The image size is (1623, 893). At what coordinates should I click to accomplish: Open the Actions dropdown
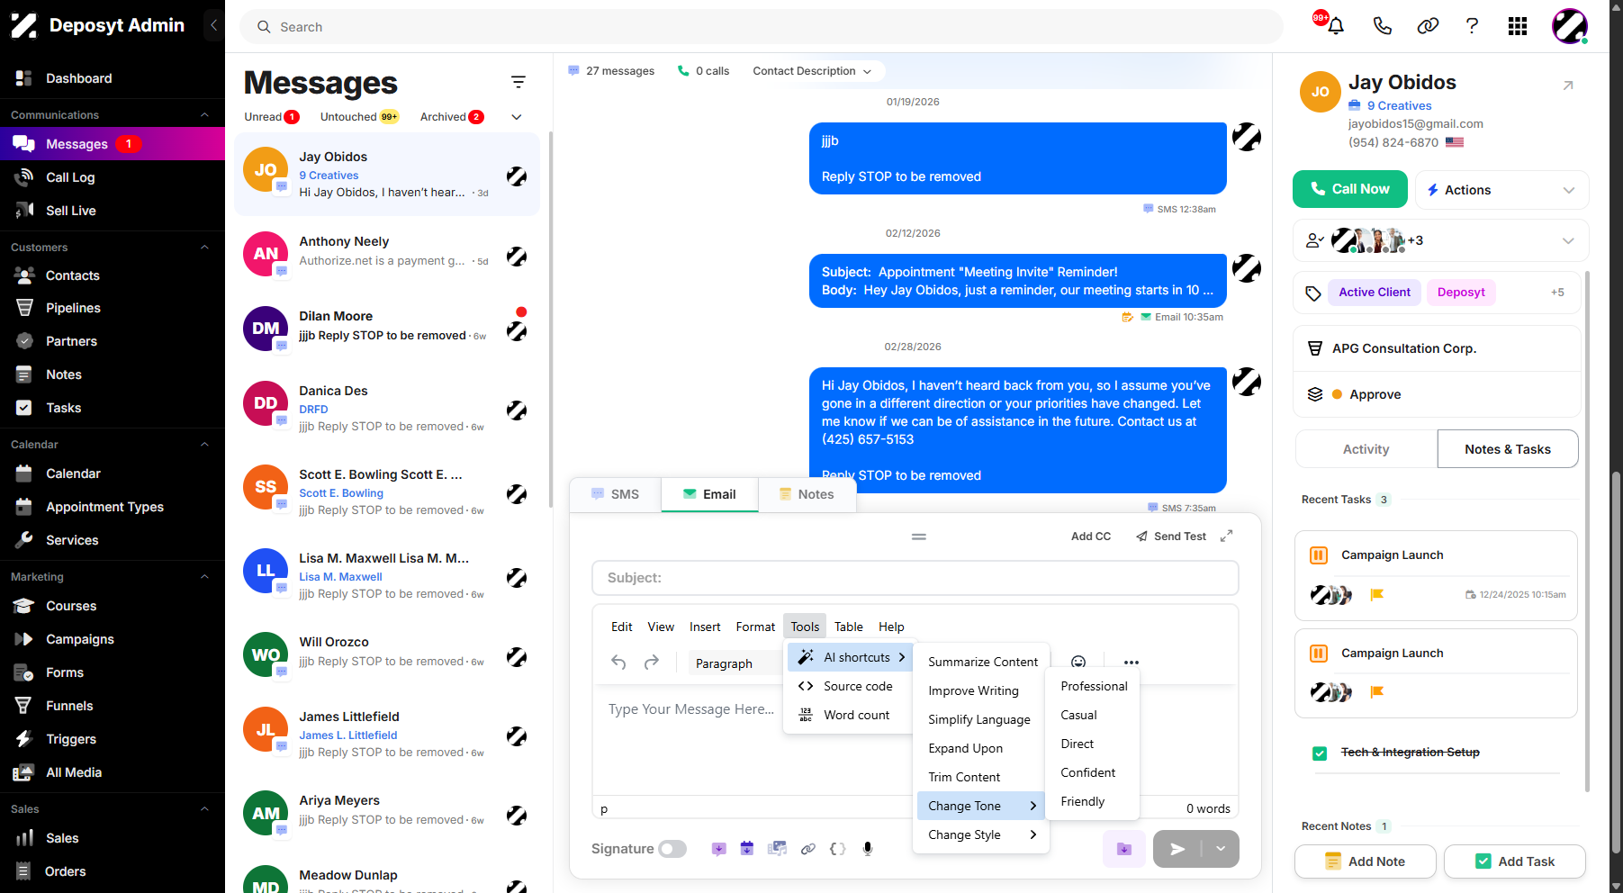1501,190
